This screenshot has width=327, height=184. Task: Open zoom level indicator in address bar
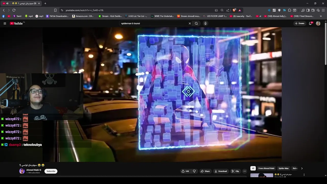[x=222, y=10]
